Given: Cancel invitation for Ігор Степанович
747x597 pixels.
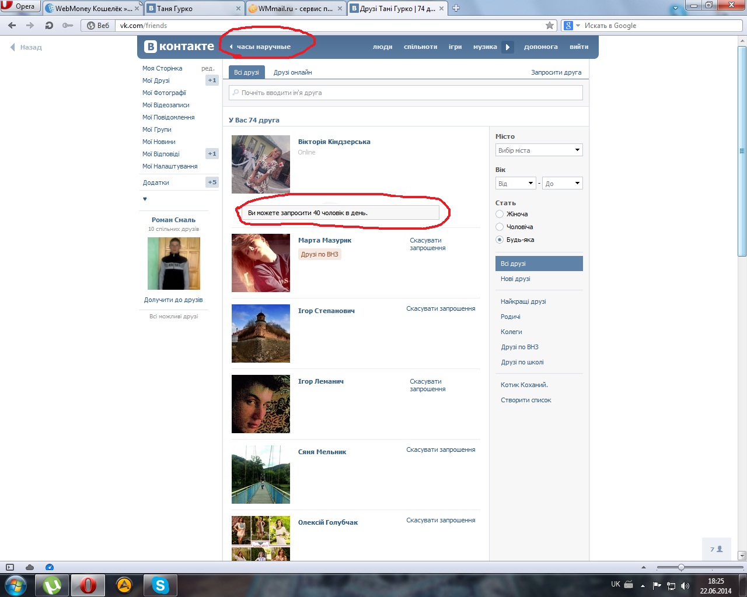Looking at the screenshot, I should pyautogui.click(x=441, y=308).
